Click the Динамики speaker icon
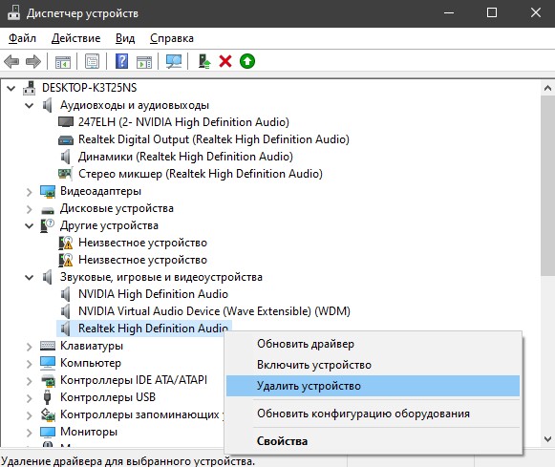This screenshot has height=467, width=555. tap(66, 157)
